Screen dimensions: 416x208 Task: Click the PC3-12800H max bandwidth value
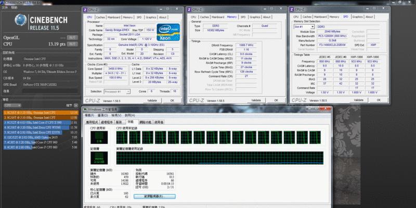pyautogui.click(x=332, y=36)
